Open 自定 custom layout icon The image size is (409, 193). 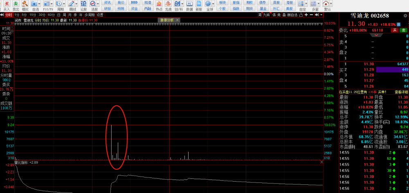(x=301, y=4)
